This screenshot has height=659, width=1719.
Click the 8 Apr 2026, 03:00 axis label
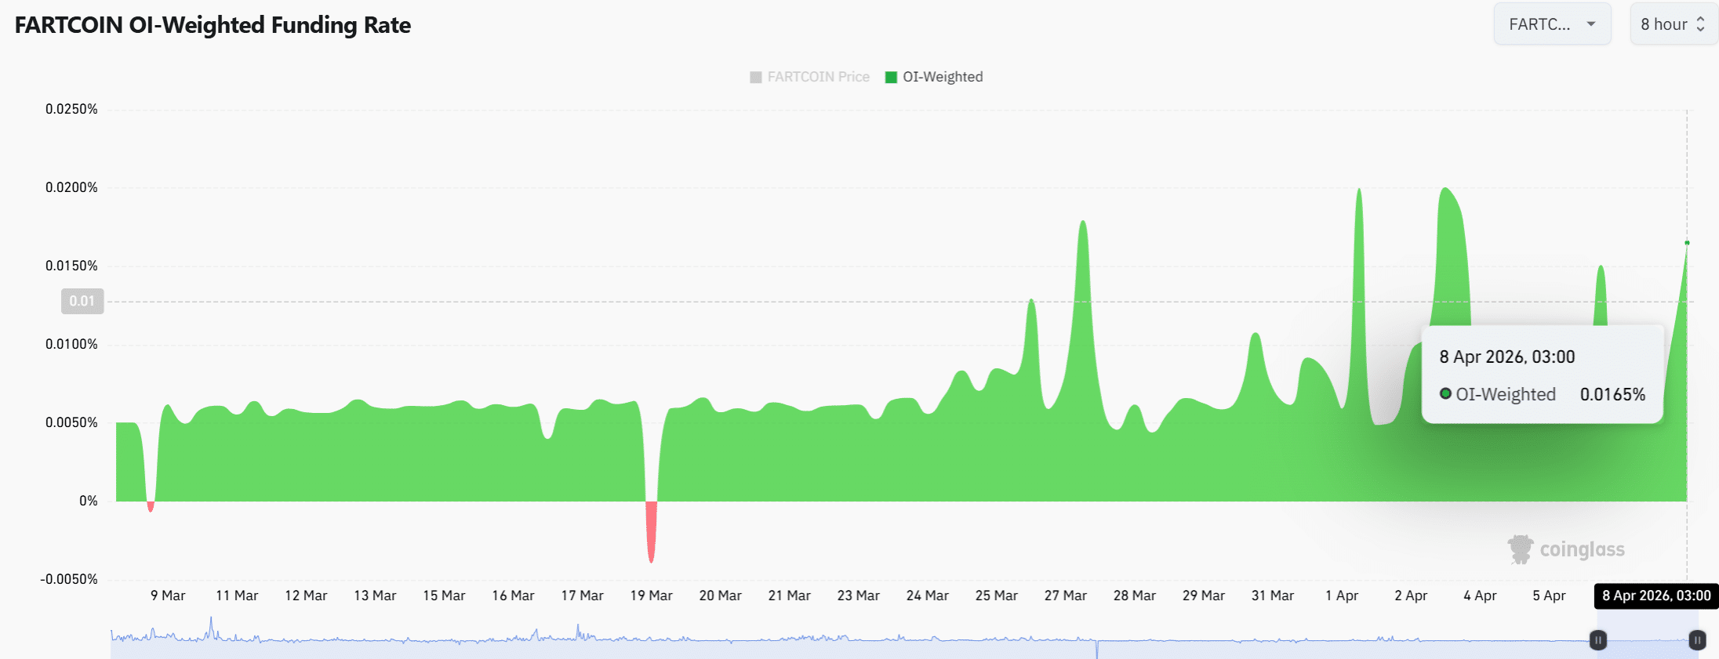point(1656,596)
